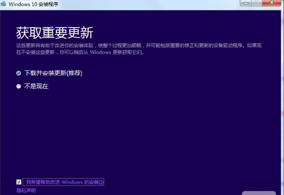Close the Windows 10 setup window
The height and width of the screenshot is (195, 284).
tap(272, 3)
